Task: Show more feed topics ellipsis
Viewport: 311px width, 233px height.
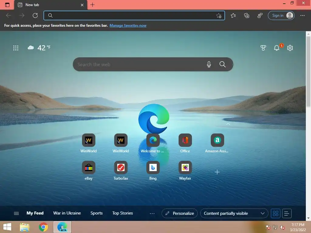Action: point(152,213)
